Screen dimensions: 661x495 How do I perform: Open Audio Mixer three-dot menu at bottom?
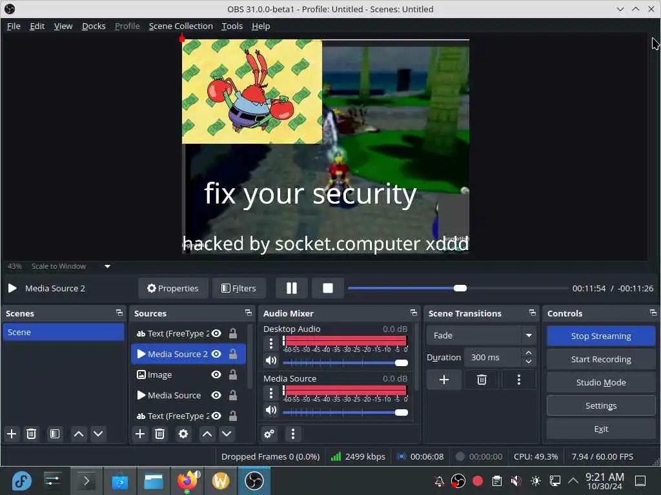[293, 434]
